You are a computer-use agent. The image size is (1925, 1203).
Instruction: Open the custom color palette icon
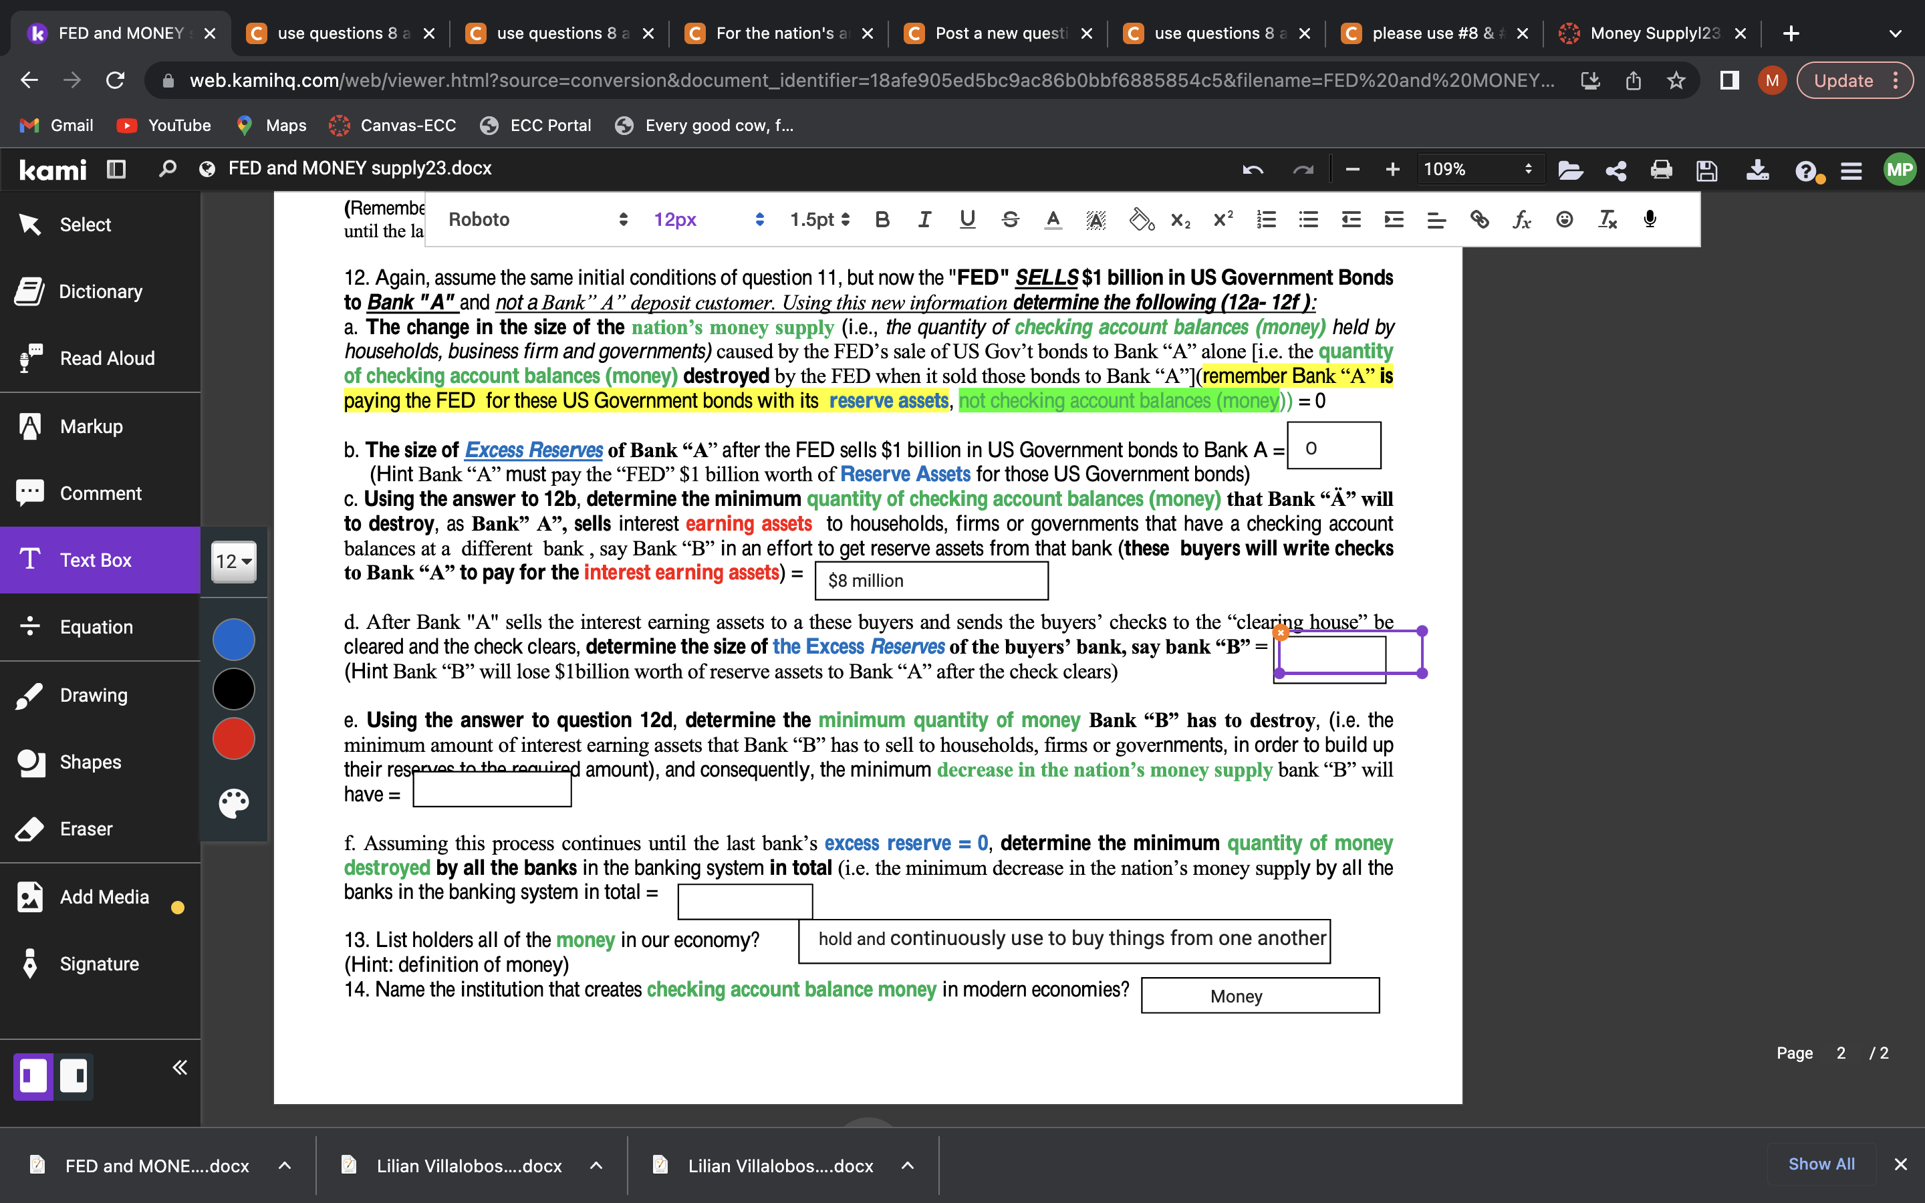(234, 803)
